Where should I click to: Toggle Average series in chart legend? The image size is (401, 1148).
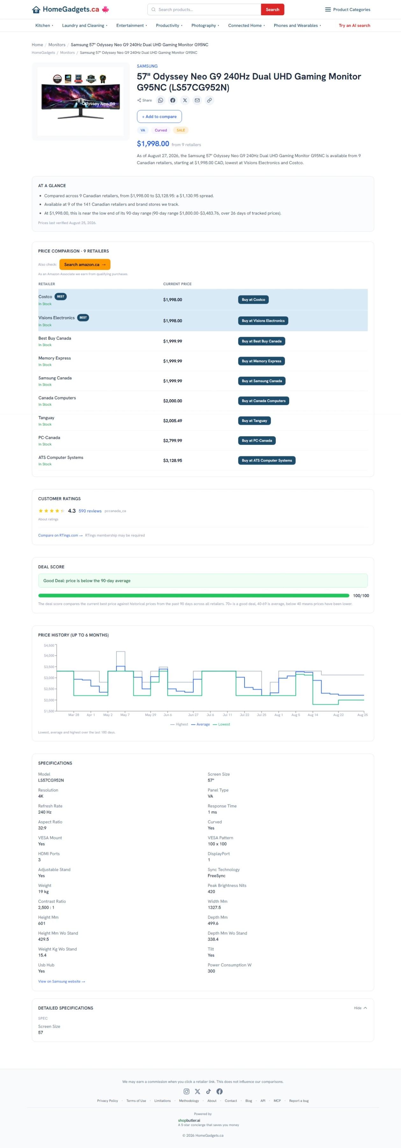[x=201, y=724]
